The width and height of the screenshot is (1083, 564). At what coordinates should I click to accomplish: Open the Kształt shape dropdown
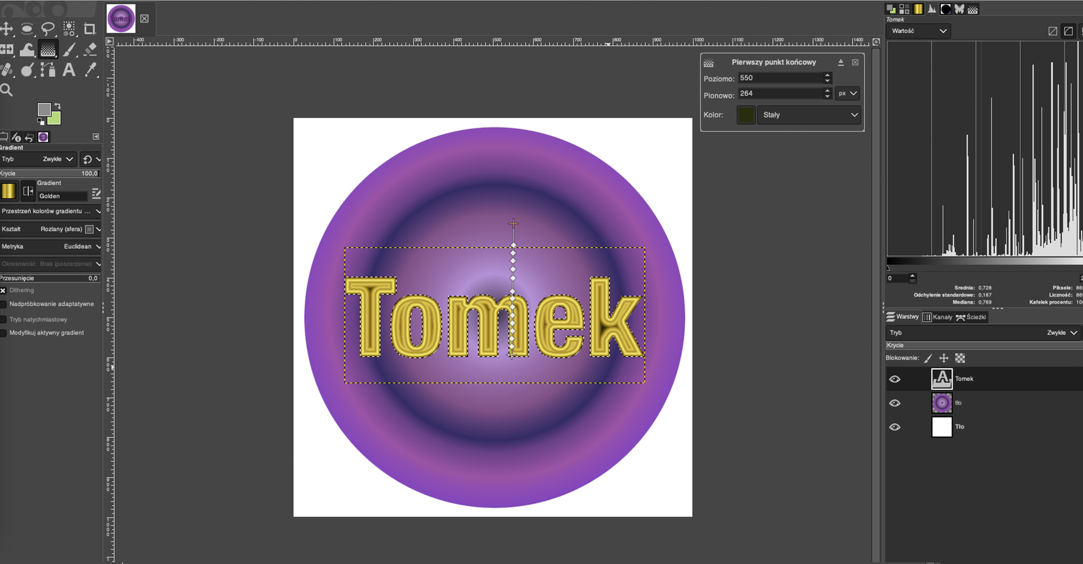click(51, 229)
